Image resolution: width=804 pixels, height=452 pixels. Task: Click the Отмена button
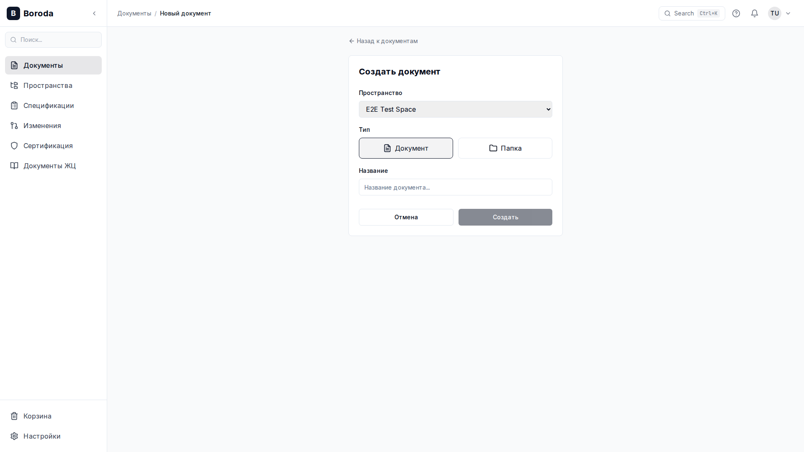pyautogui.click(x=405, y=217)
